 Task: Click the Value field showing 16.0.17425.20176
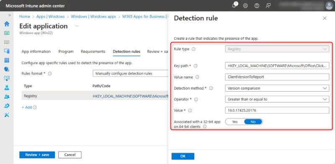coord(277,110)
